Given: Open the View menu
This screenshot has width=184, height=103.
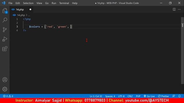Looking at the screenshot, I should 39,3.
